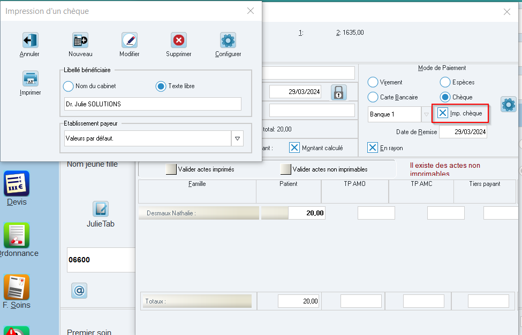The height and width of the screenshot is (335, 522).
Task: Choose Espèces as payment mode
Action: click(x=445, y=82)
